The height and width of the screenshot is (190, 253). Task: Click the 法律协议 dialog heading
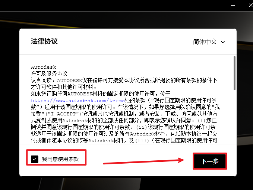click(44, 41)
